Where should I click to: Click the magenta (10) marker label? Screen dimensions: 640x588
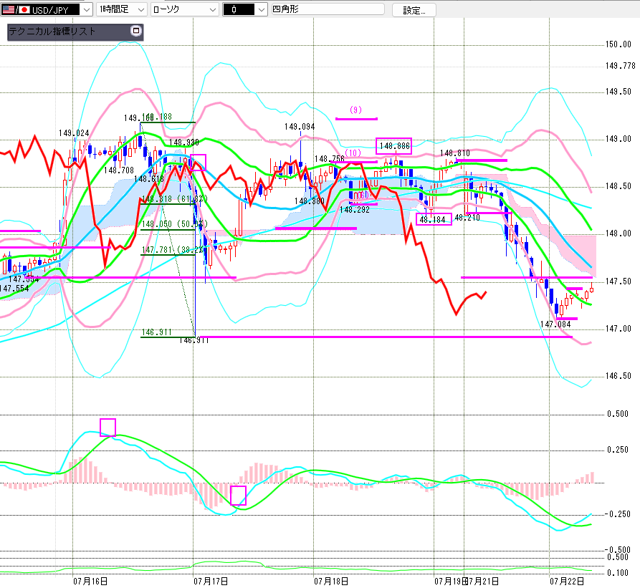point(353,153)
